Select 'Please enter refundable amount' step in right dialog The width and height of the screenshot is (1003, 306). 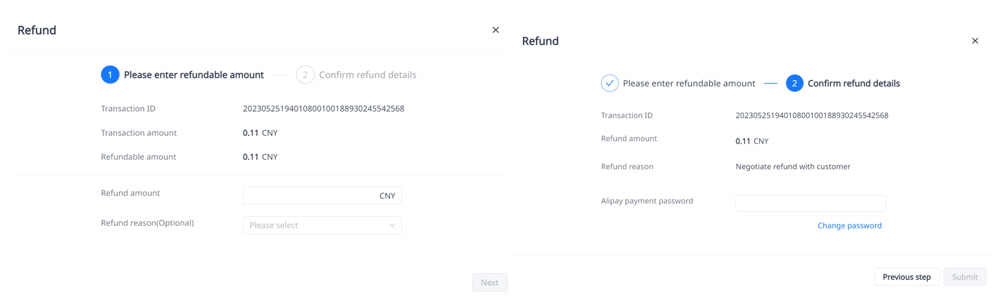pyautogui.click(x=689, y=83)
